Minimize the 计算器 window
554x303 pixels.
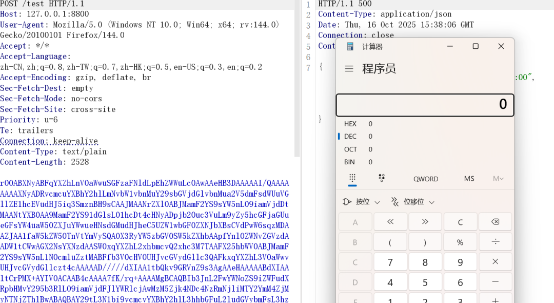[450, 46]
